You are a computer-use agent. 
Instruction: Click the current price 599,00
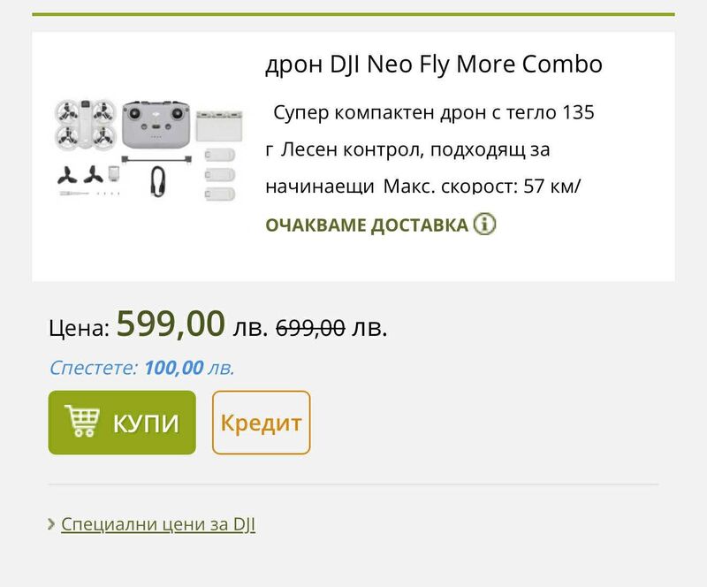[x=171, y=324]
